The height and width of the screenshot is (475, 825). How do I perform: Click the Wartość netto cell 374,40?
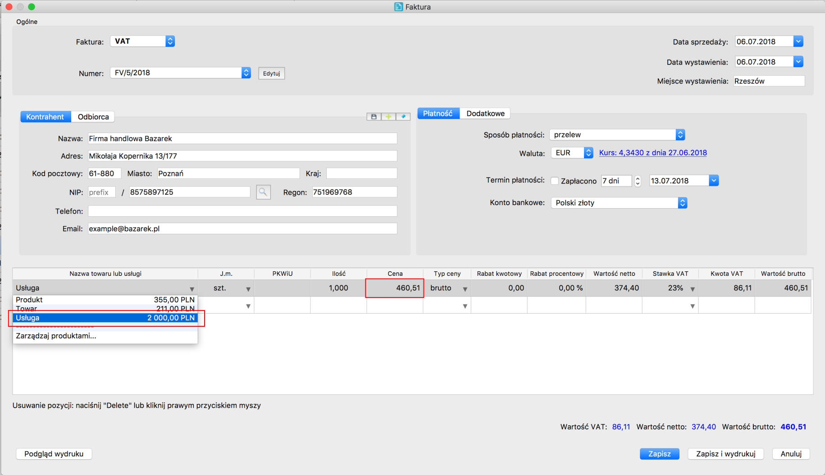614,288
